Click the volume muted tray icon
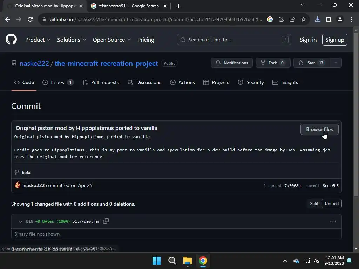 click(317, 261)
